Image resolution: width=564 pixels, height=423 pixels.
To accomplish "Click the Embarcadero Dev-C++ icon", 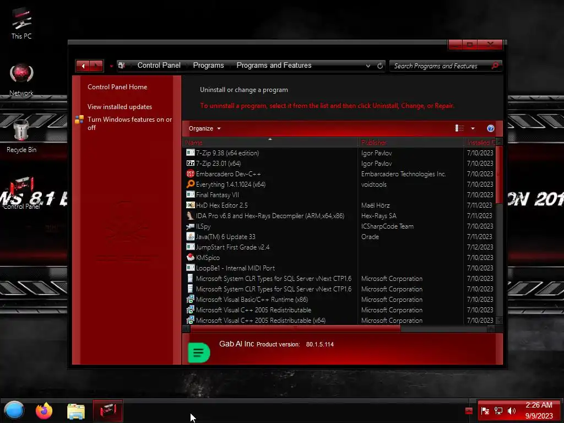I will pyautogui.click(x=190, y=173).
